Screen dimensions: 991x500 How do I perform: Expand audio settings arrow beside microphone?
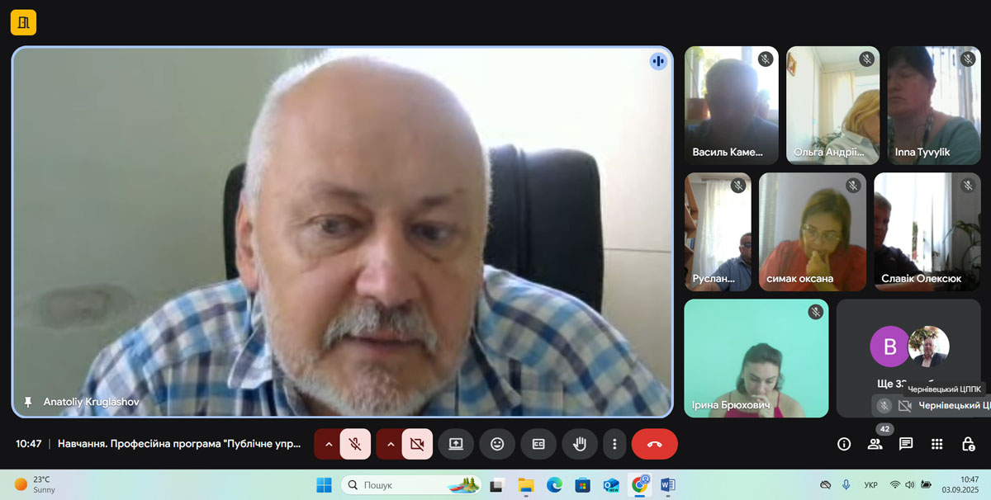point(328,444)
